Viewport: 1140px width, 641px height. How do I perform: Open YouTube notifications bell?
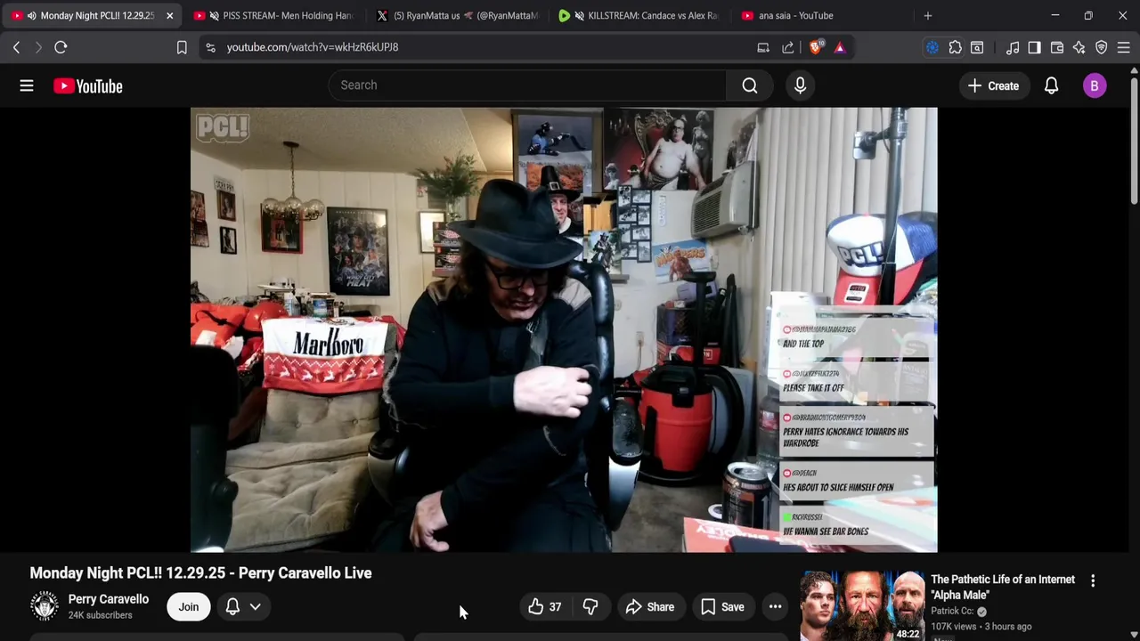(1051, 85)
